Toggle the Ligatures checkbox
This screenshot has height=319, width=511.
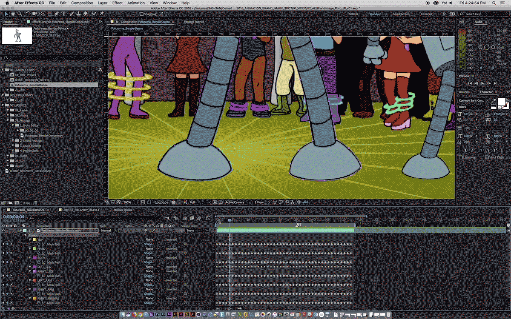[460, 157]
